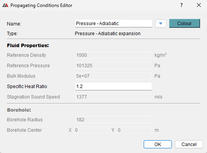207x153 pixels.
Task: Click the Borehole Center Y field
Action: [x=134, y=130]
